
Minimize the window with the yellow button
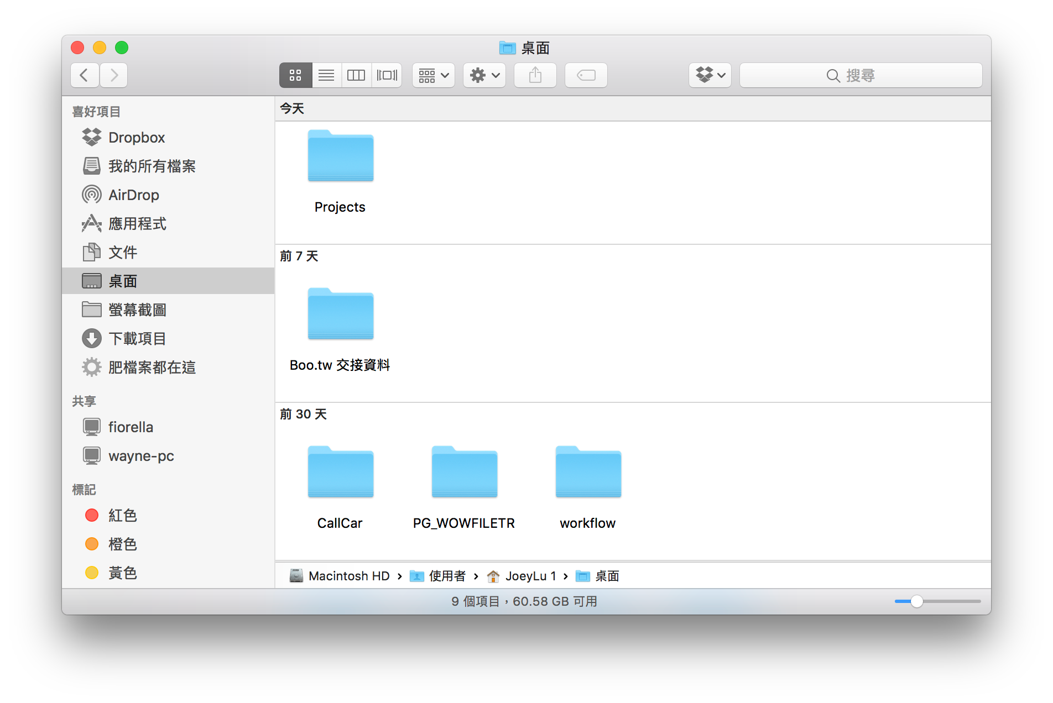click(100, 48)
